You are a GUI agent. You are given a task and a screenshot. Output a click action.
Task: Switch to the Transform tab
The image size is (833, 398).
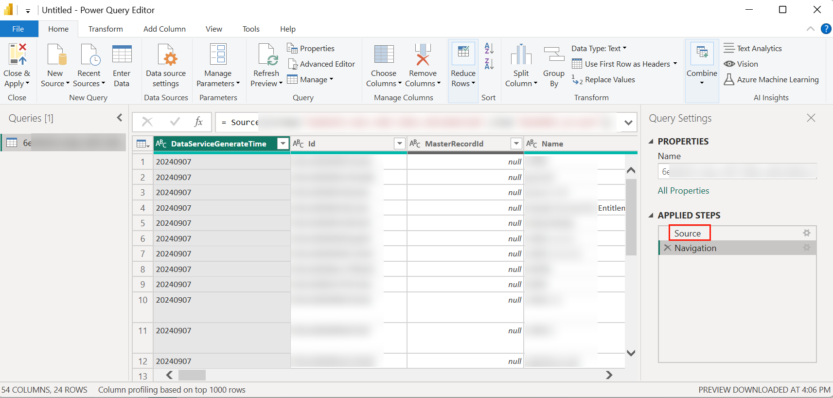click(x=106, y=29)
